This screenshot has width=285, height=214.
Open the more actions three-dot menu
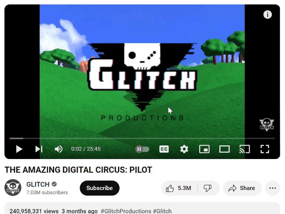click(x=272, y=188)
